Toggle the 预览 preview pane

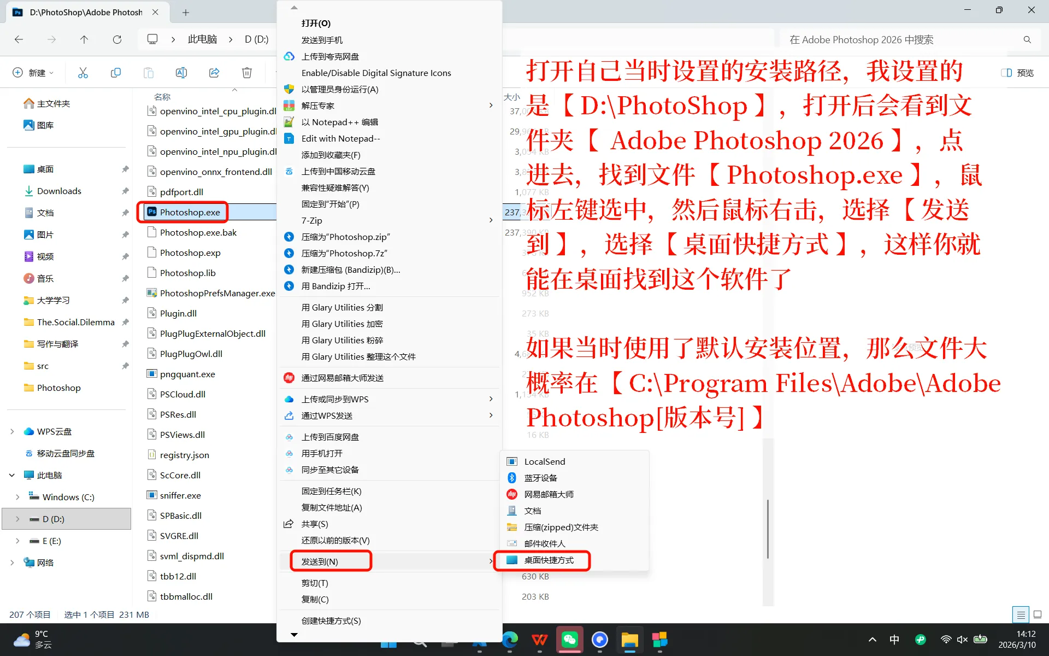click(x=1017, y=72)
